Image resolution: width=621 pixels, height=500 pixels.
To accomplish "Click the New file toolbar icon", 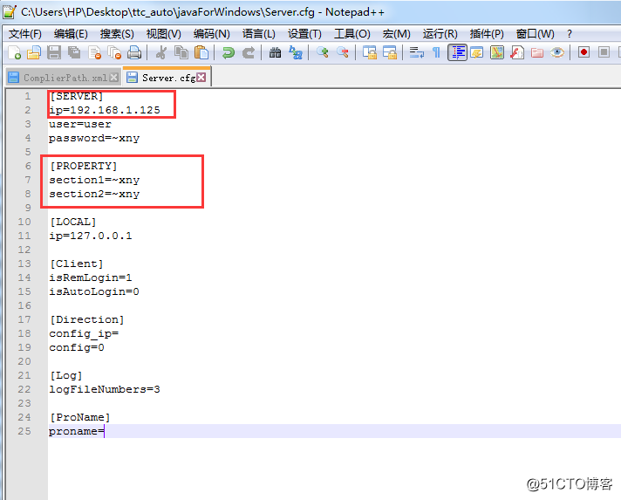I will (15, 52).
